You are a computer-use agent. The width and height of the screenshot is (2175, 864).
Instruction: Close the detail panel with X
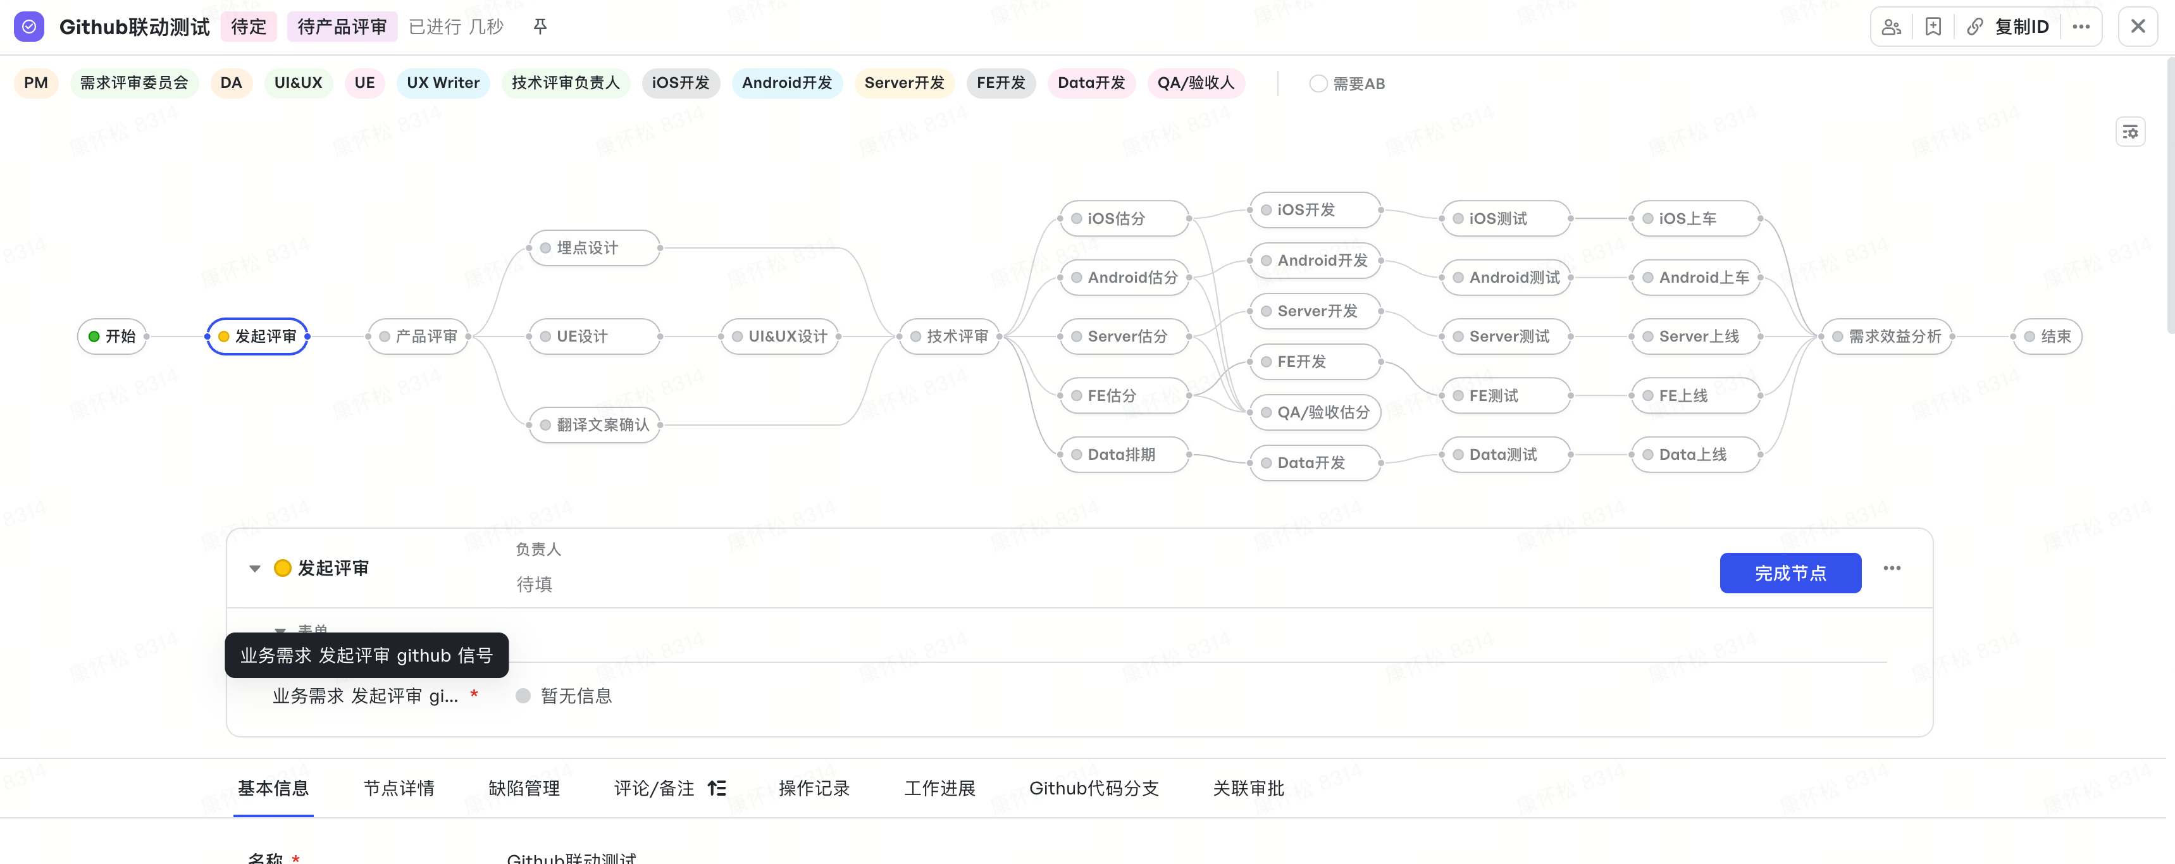pos(2138,27)
